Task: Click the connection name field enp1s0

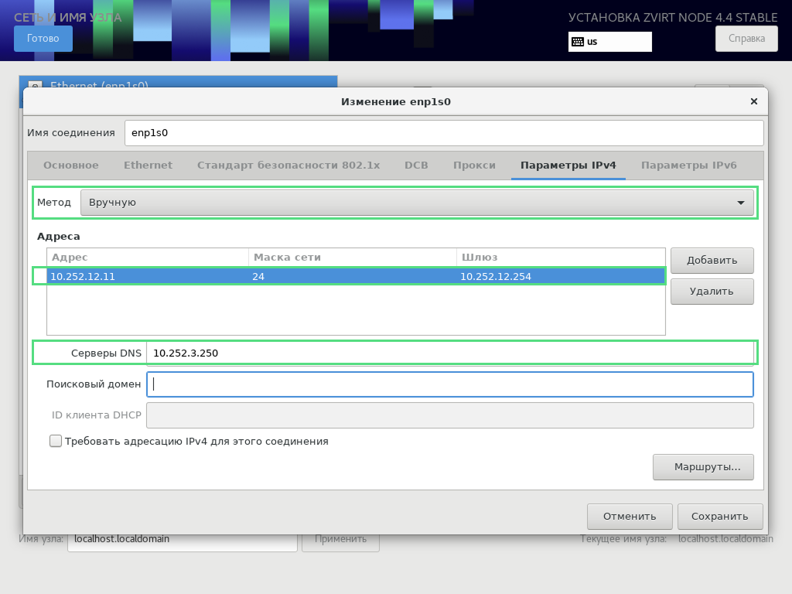Action: coord(444,133)
